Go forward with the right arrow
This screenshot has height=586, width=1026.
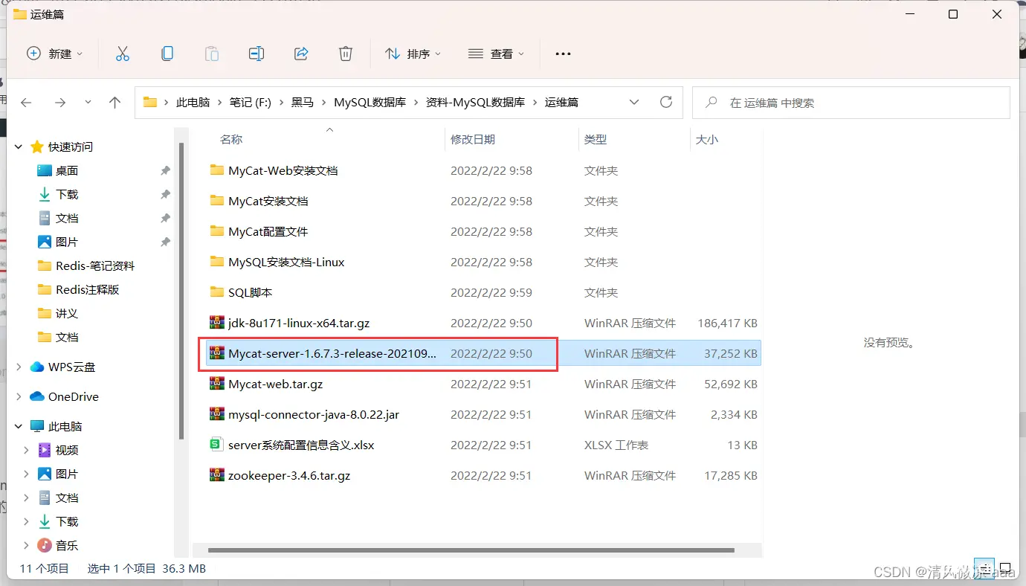tap(60, 103)
